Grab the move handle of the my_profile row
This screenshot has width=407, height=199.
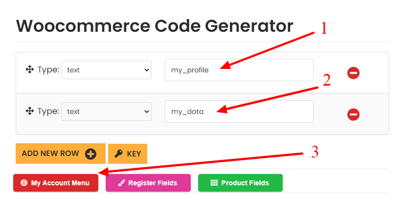[x=29, y=69]
